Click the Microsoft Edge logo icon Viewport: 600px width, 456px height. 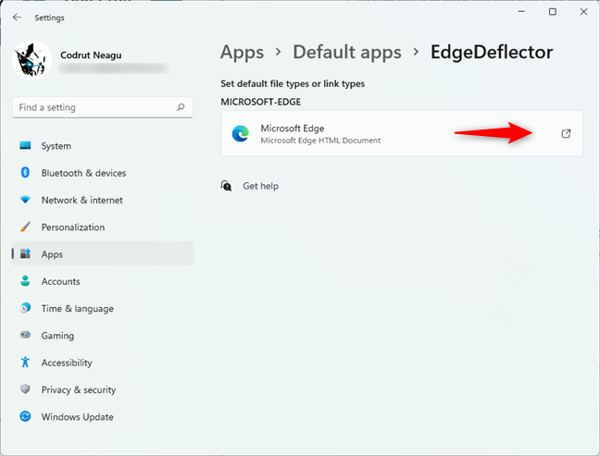tap(241, 133)
